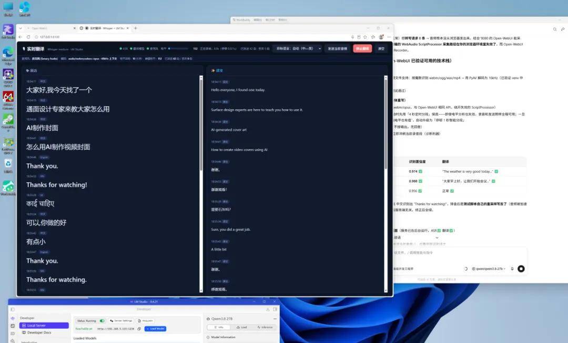Click the microphone icon in the address bar

[x=352, y=37]
